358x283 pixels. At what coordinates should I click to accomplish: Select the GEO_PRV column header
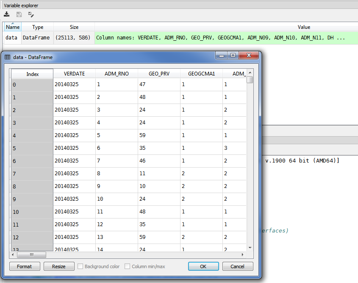[x=159, y=74]
